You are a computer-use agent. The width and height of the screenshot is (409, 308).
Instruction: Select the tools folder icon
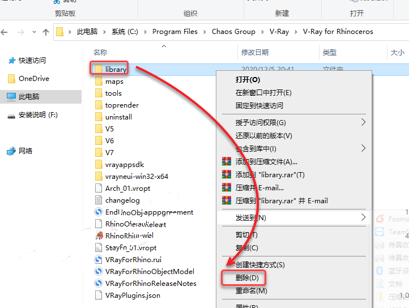99,93
